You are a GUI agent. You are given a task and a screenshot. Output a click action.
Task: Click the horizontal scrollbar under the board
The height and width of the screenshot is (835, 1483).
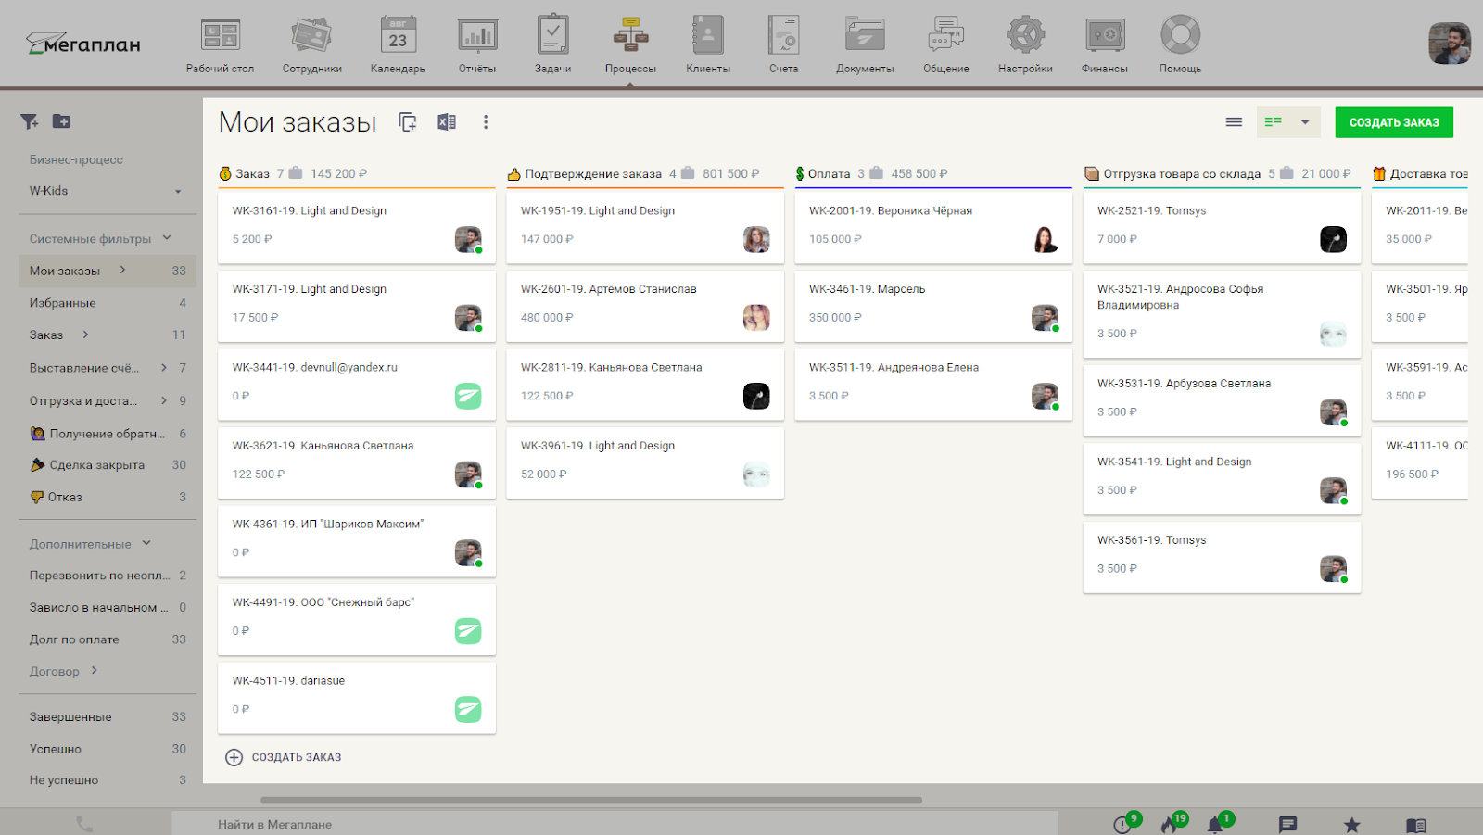591,800
